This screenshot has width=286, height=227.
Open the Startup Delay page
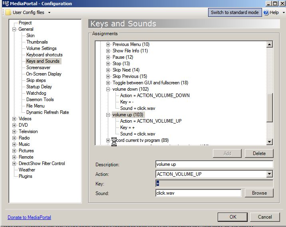click(x=39, y=87)
